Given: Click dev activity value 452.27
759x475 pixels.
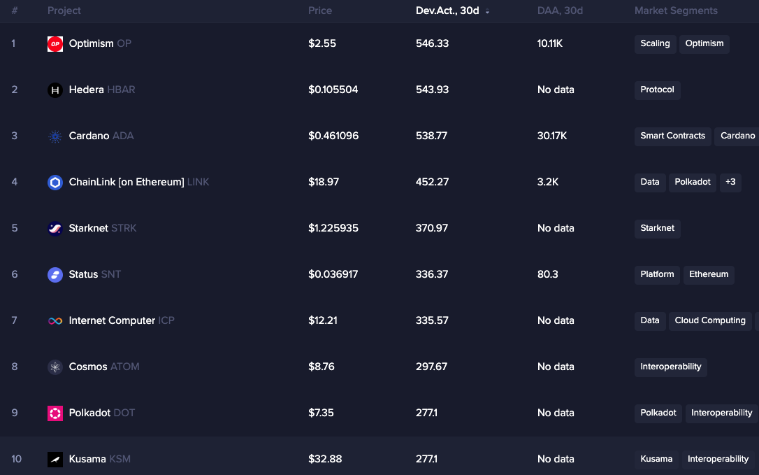Looking at the screenshot, I should coord(432,183).
